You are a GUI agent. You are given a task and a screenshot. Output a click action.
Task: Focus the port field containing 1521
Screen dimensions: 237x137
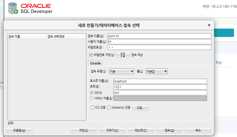tap(160, 87)
